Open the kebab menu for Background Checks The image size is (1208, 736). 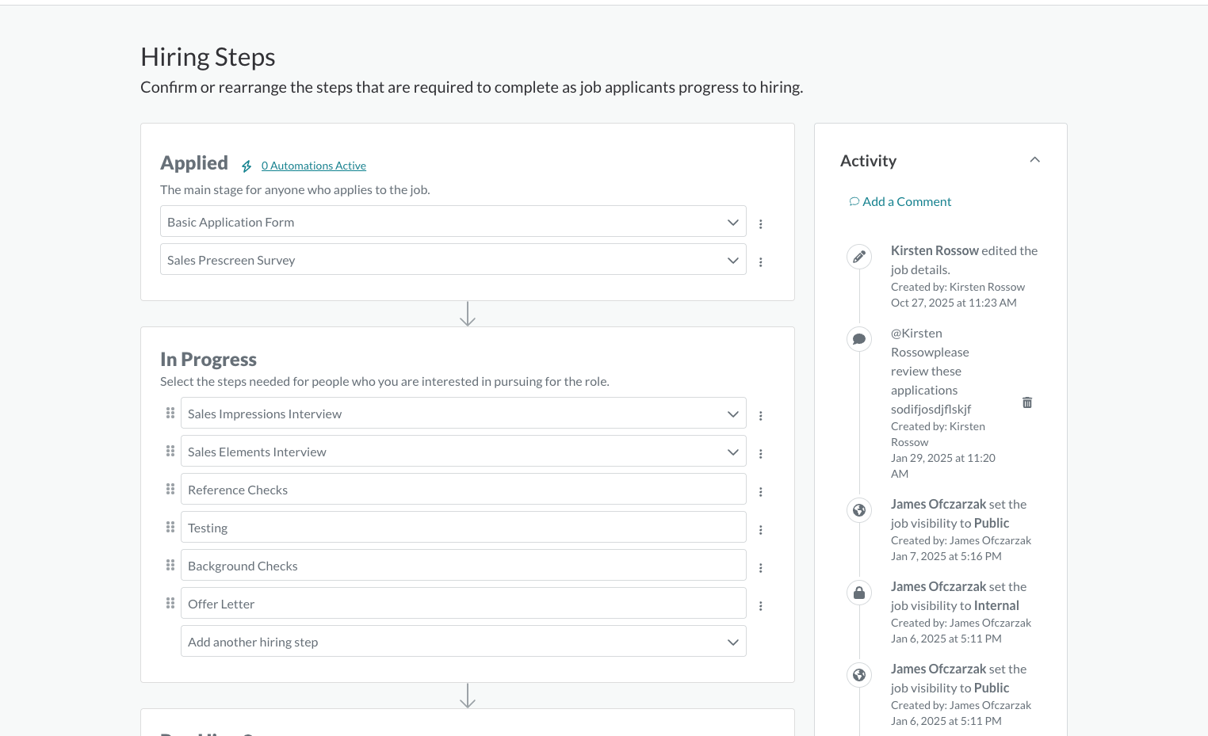click(x=761, y=568)
